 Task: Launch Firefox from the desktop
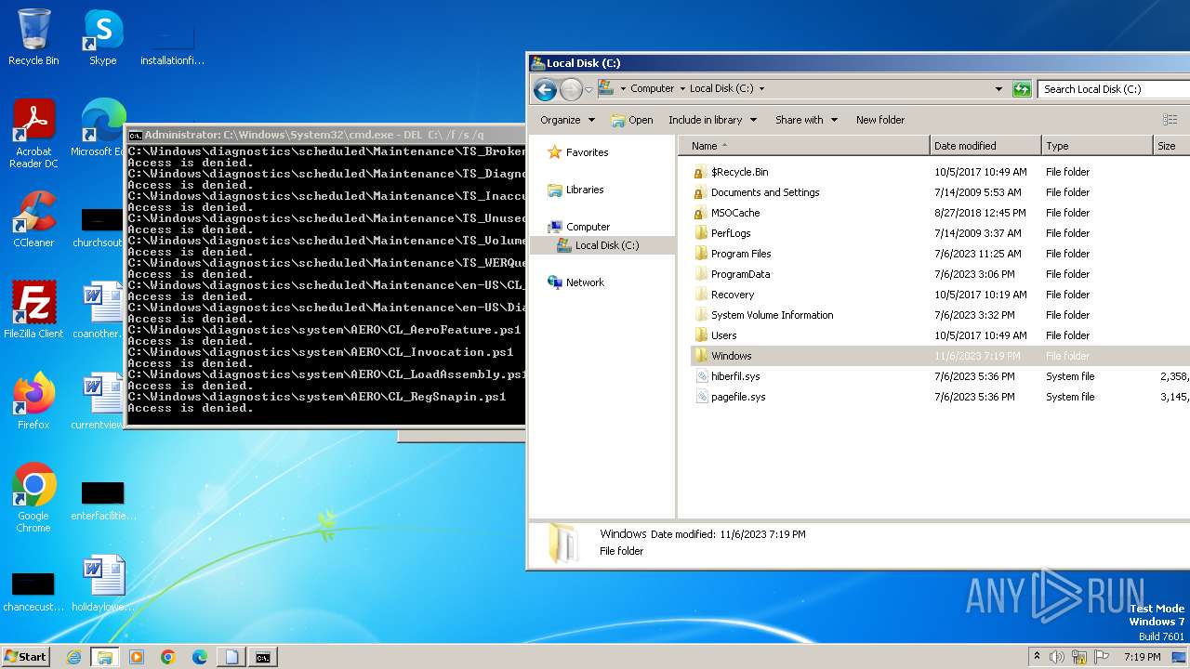(x=33, y=401)
